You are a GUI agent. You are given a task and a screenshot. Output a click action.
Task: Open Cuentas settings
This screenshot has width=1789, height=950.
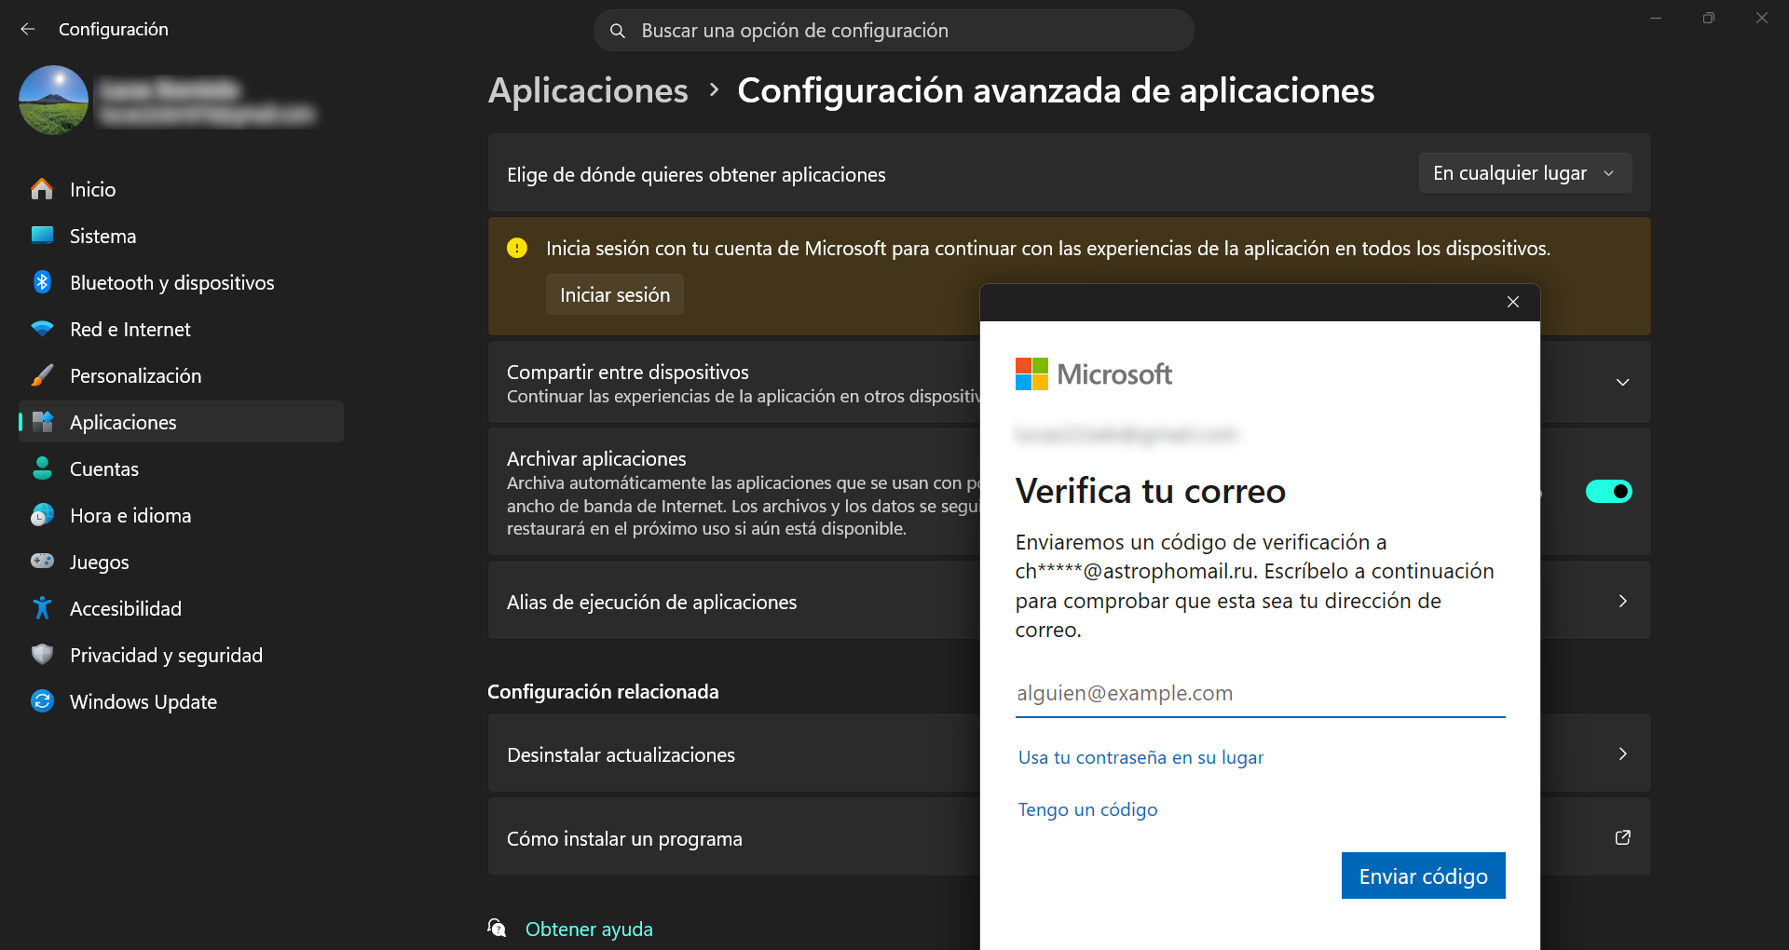point(181,468)
